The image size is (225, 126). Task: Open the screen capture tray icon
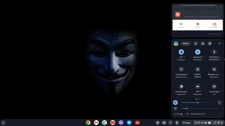[x=158, y=123]
